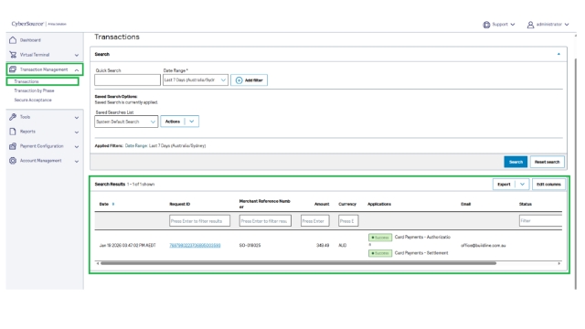This screenshot has width=585, height=329.
Task: Expand the Account Management chevron
Action: (x=77, y=161)
